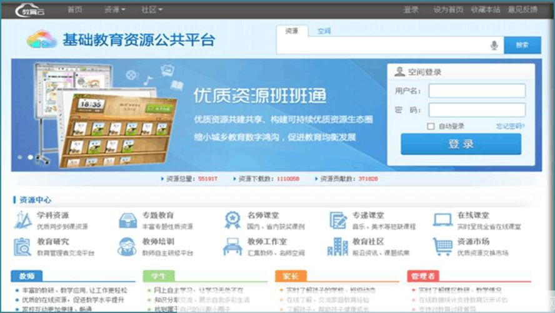The width and height of the screenshot is (555, 313).
Task: Open 教师工作室 desk computer icon
Action: tap(232, 247)
